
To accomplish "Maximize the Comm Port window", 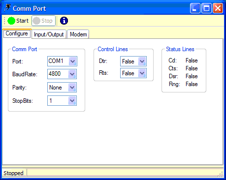I will [x=206, y=8].
